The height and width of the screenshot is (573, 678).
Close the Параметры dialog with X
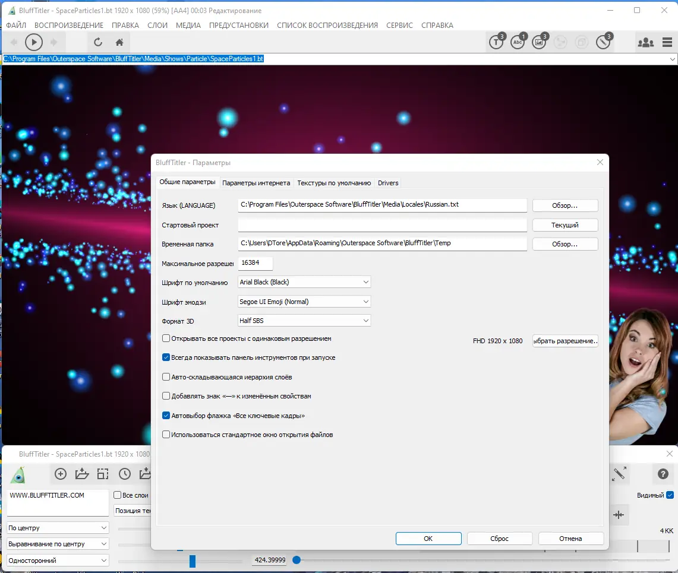tap(600, 162)
